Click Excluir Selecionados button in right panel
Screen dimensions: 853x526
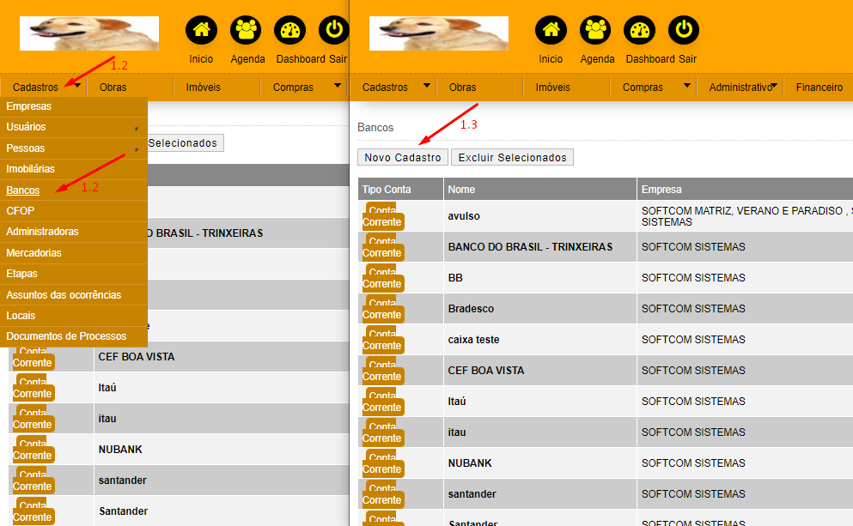coord(512,158)
